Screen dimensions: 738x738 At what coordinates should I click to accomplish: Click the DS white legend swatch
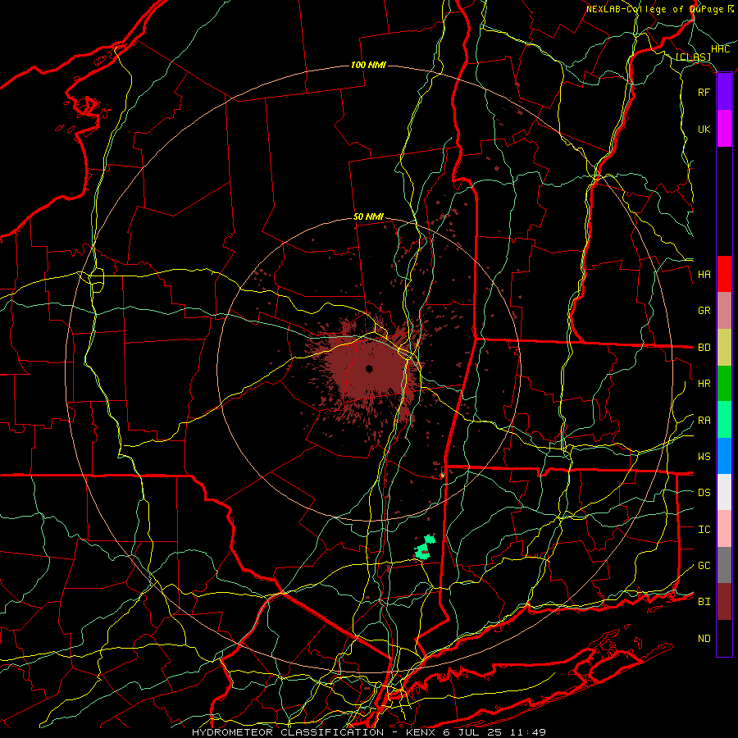(724, 492)
